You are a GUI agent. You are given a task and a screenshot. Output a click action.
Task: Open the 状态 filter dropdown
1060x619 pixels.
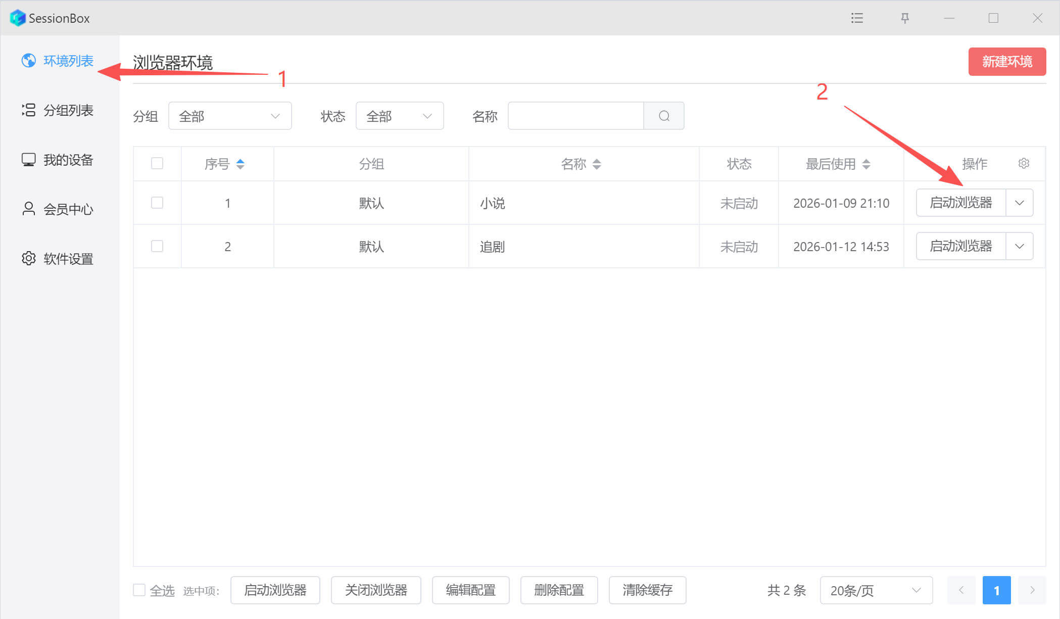[399, 116]
